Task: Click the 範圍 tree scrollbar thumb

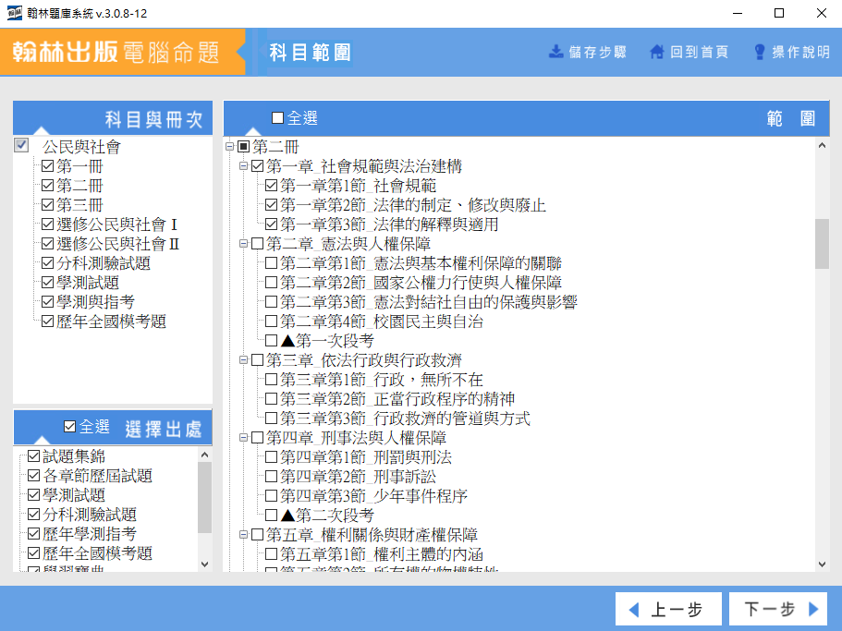Action: (822, 243)
